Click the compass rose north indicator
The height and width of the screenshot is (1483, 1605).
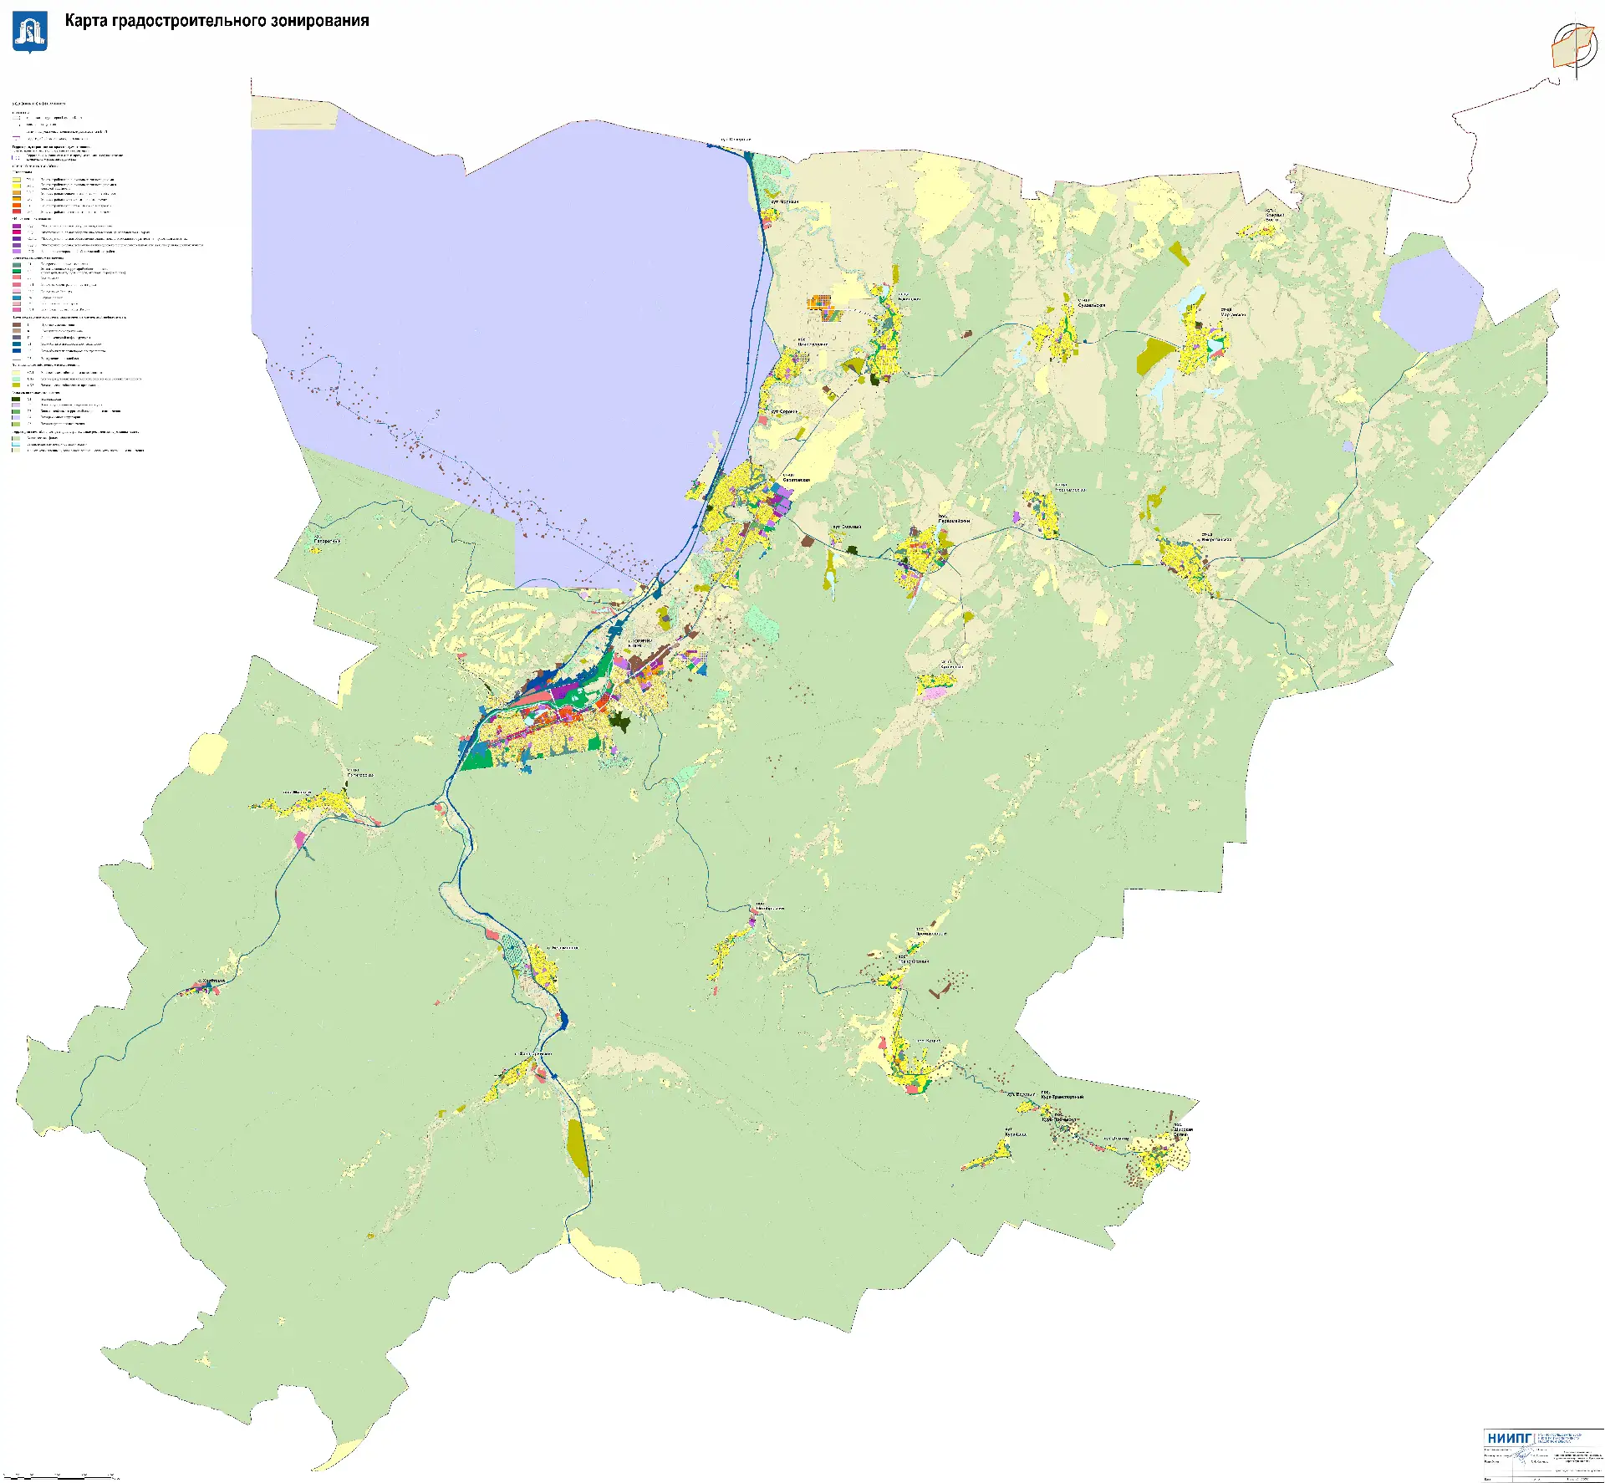click(1575, 46)
